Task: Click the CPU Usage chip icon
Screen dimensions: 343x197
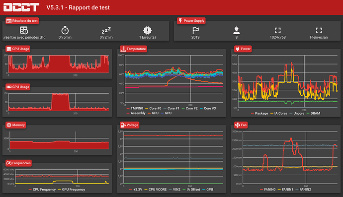Action: coord(9,49)
